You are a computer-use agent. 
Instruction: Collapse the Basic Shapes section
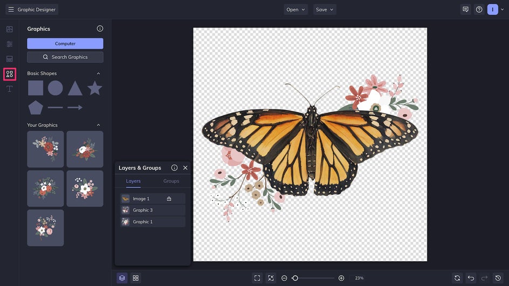(x=98, y=73)
